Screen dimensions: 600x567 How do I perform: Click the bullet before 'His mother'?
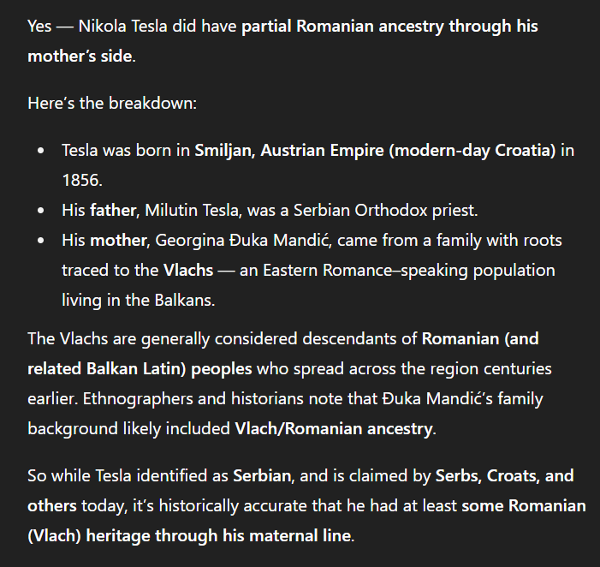coord(41,241)
